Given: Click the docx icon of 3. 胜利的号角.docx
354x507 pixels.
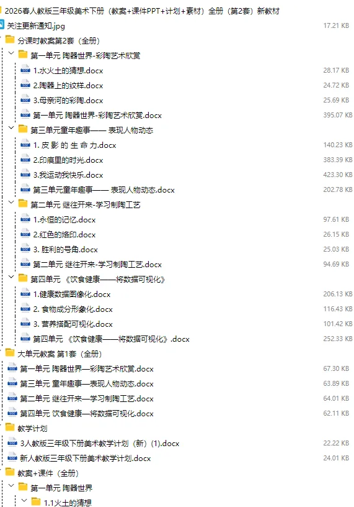Looking at the screenshot, I should click(x=25, y=249).
